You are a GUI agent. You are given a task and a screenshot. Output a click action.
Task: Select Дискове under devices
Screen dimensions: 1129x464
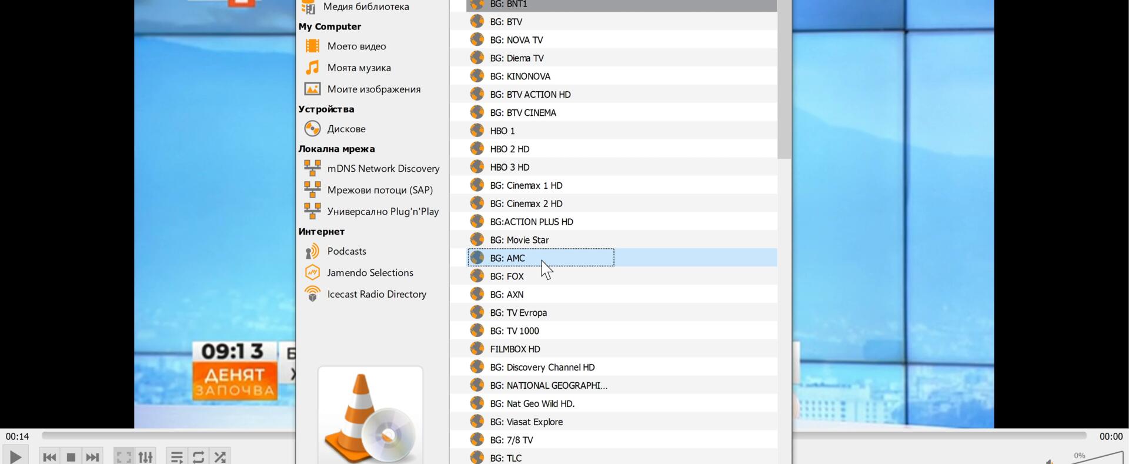(346, 129)
